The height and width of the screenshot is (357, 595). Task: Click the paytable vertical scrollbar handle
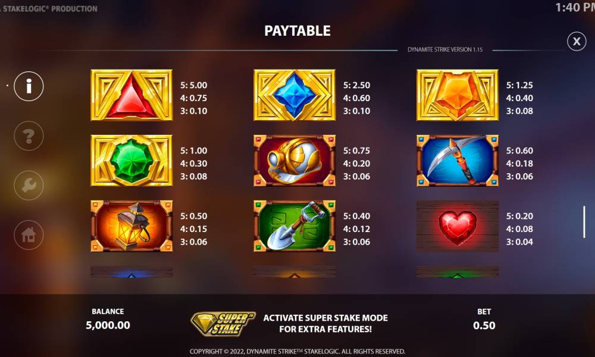click(x=584, y=222)
